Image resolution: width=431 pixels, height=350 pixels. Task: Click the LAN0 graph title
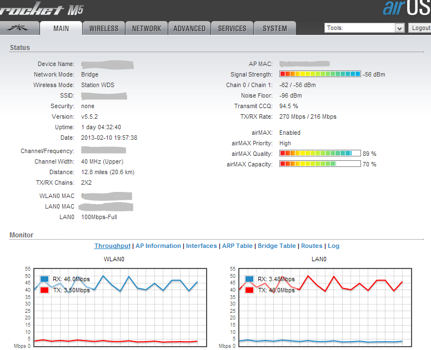tap(319, 259)
